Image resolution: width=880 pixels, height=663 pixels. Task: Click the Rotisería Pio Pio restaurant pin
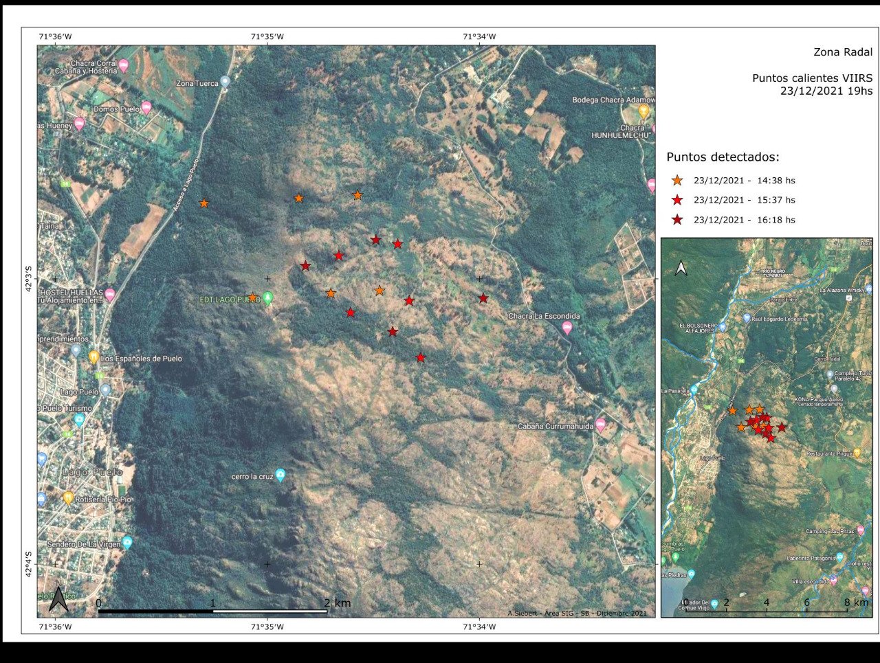(x=68, y=498)
